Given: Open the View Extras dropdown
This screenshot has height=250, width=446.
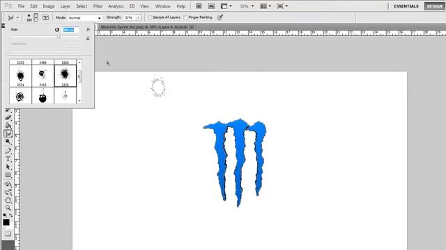Looking at the screenshot, I should tap(226, 6).
